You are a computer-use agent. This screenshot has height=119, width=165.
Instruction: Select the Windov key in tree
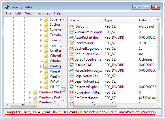point(55,61)
